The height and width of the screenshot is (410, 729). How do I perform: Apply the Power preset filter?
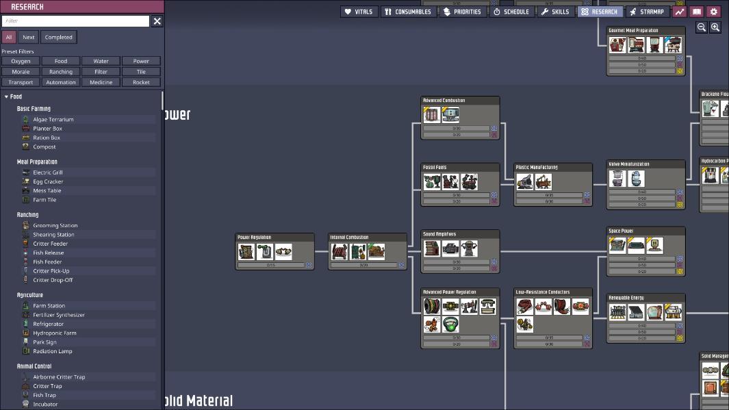coord(141,61)
